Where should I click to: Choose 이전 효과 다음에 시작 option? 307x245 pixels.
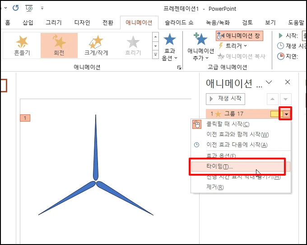241,145
